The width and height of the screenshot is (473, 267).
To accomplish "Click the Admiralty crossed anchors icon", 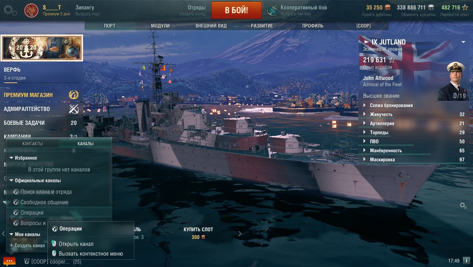I will 73,109.
